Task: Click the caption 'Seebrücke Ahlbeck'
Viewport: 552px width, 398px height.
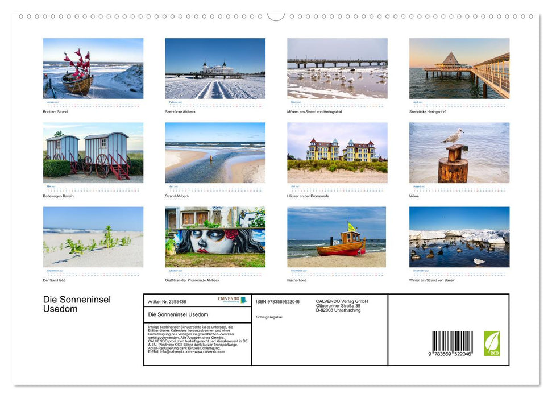Action: pos(180,111)
